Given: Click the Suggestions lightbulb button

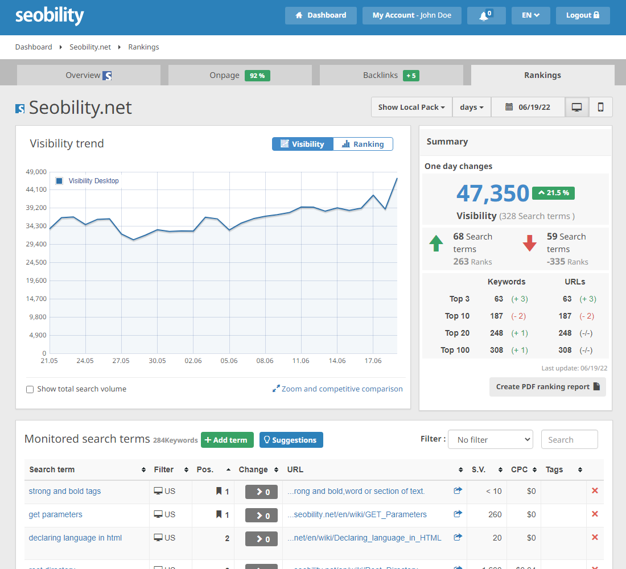Looking at the screenshot, I should click(x=291, y=440).
